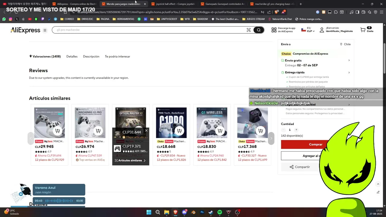
Task: Click the Verano Azul audio waveform progress
Action: [59, 201]
